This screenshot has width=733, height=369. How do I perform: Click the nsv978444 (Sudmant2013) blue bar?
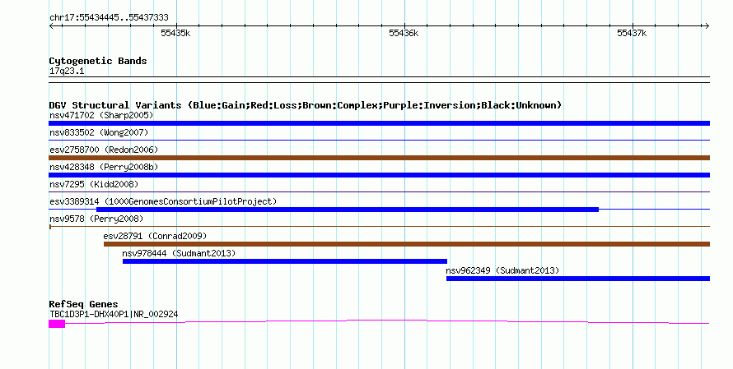coord(285,261)
